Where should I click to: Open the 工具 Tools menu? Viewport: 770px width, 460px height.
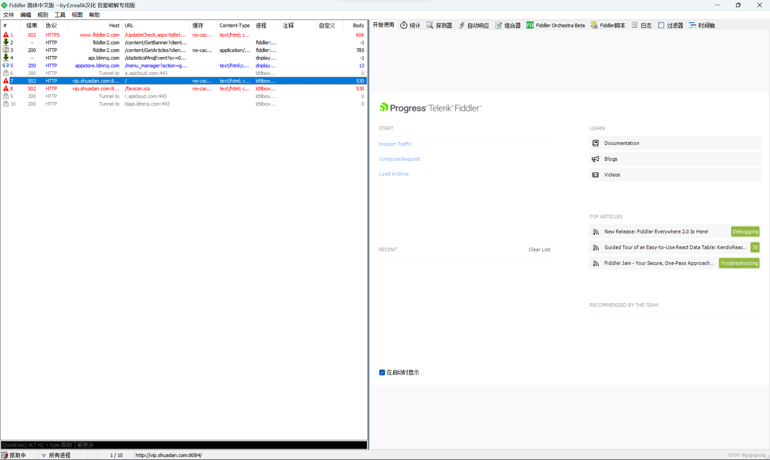tap(60, 15)
